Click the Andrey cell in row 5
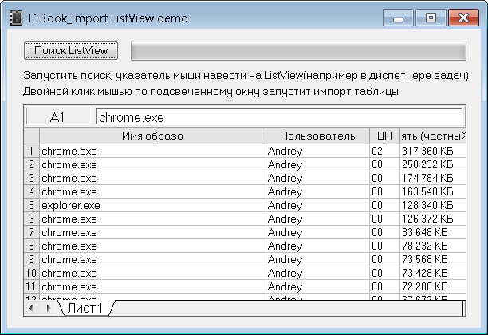The image size is (488, 335). (318, 205)
